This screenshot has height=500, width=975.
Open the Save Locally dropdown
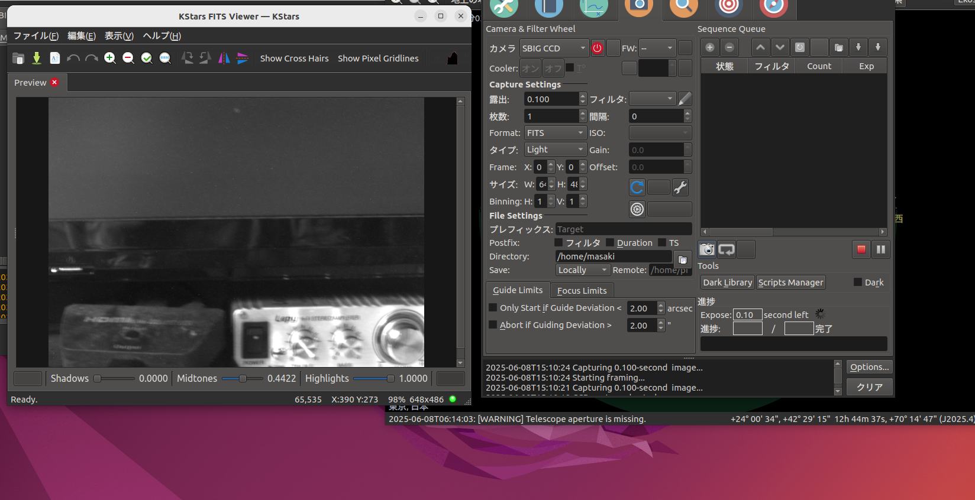583,270
